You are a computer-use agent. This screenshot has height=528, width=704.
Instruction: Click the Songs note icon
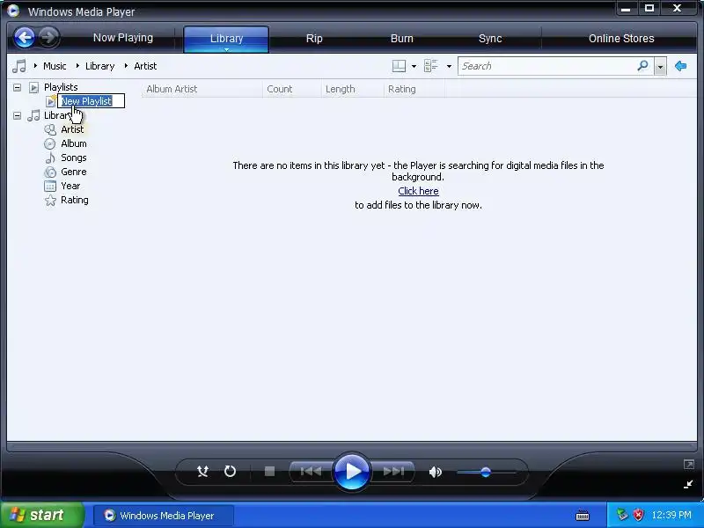point(50,158)
